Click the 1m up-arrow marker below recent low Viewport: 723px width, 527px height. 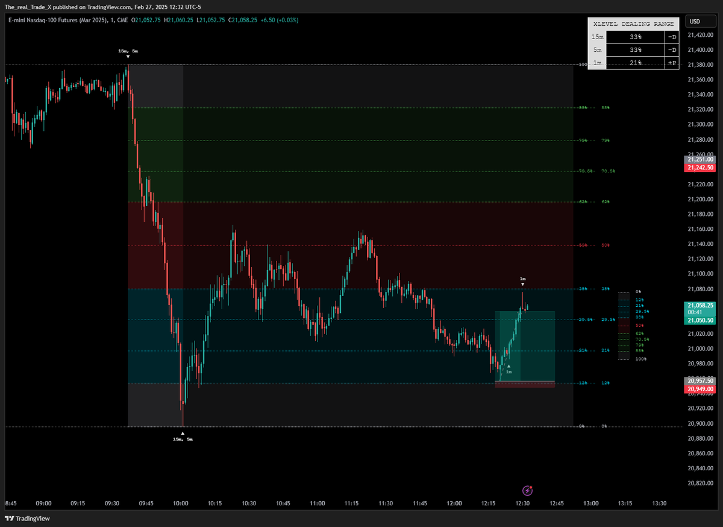[509, 369]
